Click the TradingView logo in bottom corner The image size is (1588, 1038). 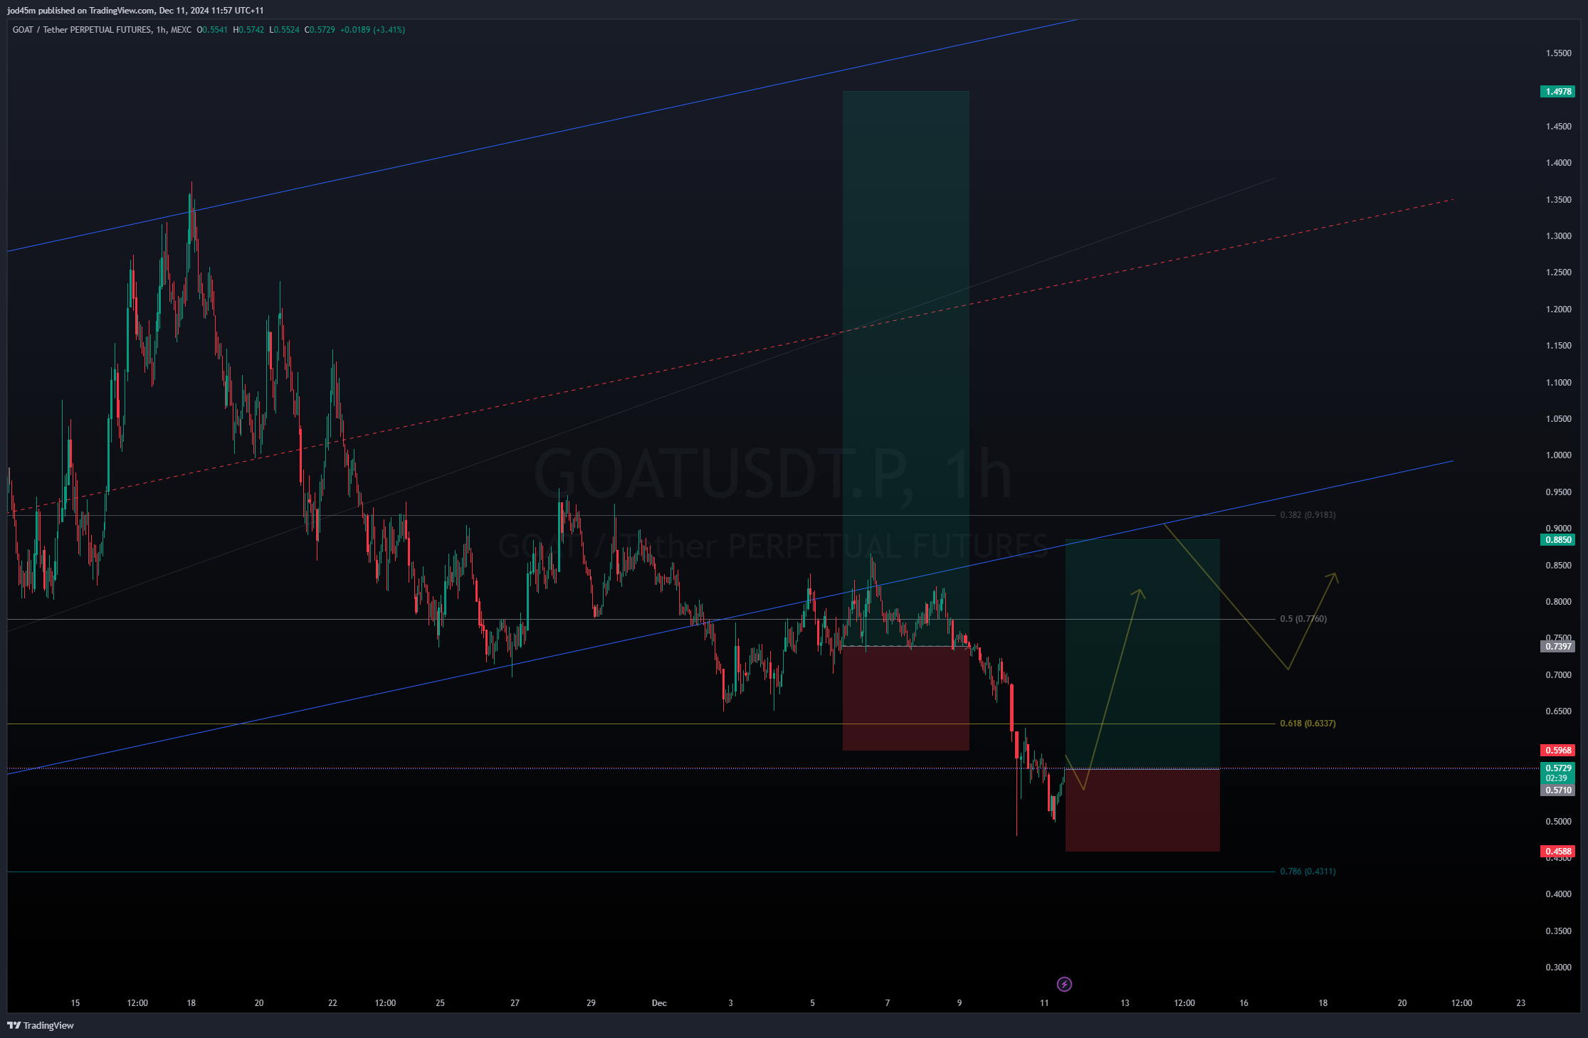click(x=41, y=1025)
